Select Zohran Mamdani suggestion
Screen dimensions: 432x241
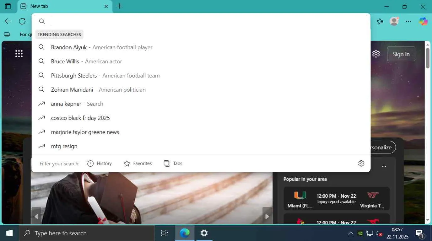(x=201, y=90)
